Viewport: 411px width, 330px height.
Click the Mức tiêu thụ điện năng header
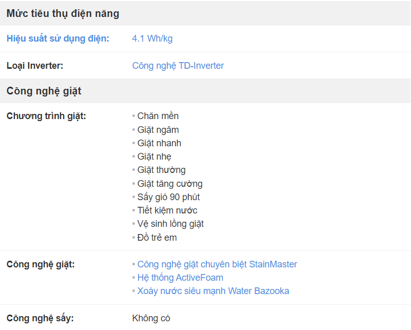pyautogui.click(x=63, y=13)
